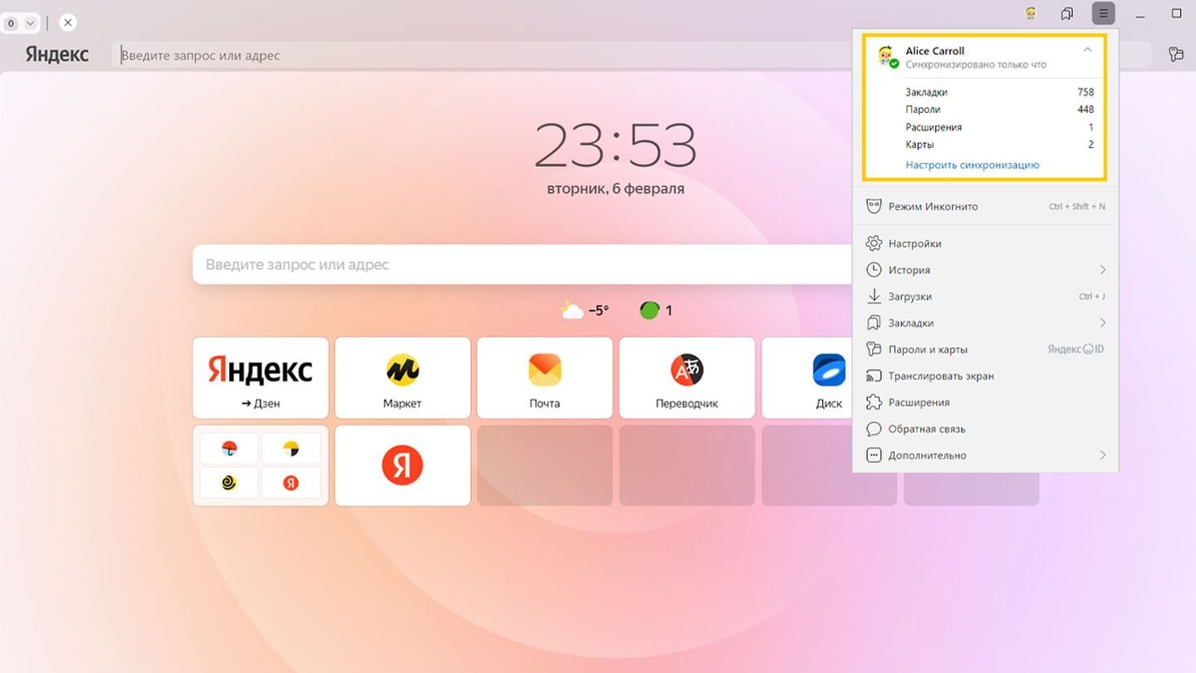The width and height of the screenshot is (1196, 673).
Task: Expand the История submenu arrow
Action: click(1103, 270)
